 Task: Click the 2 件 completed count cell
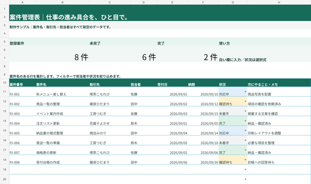tap(188, 54)
